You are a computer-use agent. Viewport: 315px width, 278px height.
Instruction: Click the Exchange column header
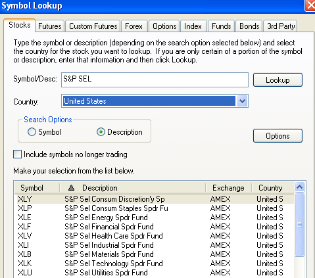(x=229, y=188)
